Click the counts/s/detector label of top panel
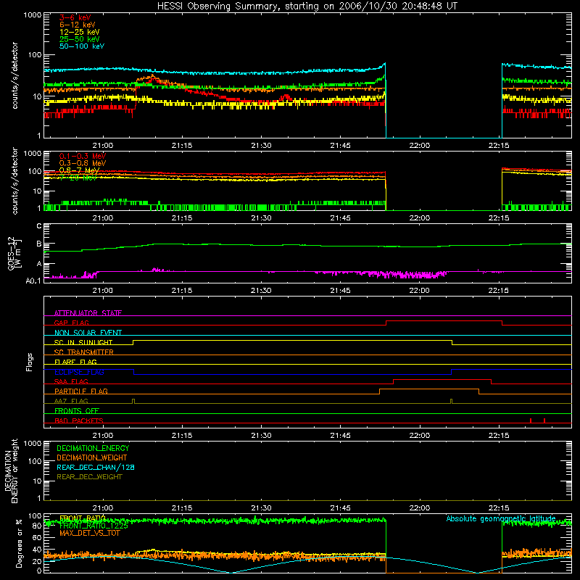The image size is (580, 580). (x=14, y=75)
